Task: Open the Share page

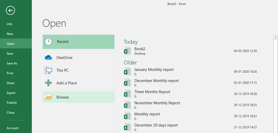Action: tap(10, 83)
